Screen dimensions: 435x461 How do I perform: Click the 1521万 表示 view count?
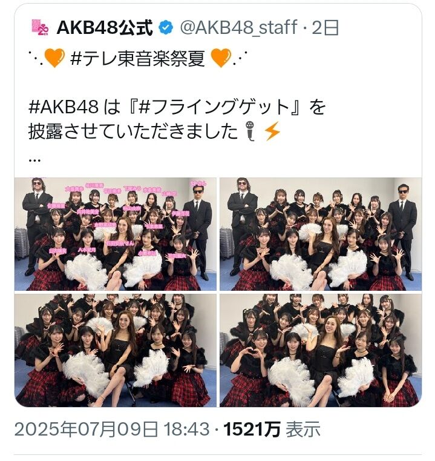pyautogui.click(x=272, y=429)
